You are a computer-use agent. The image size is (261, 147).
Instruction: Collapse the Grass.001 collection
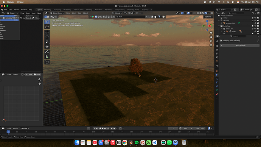pos(222,29)
